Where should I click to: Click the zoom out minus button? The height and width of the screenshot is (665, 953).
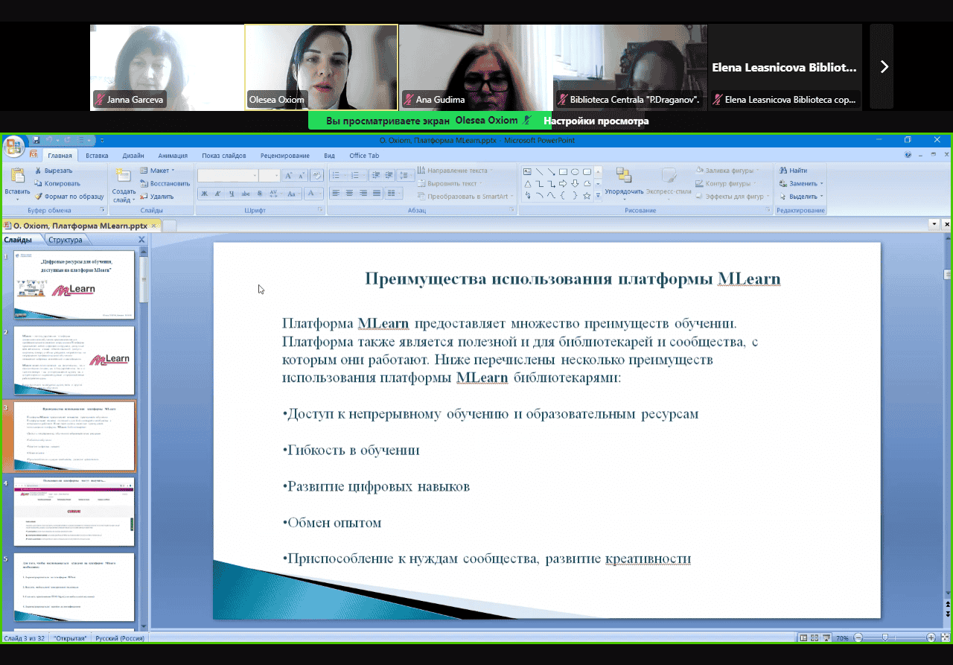pyautogui.click(x=858, y=638)
